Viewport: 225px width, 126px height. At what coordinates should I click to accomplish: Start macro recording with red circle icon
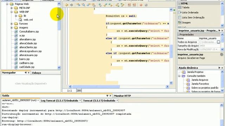click(141, 5)
